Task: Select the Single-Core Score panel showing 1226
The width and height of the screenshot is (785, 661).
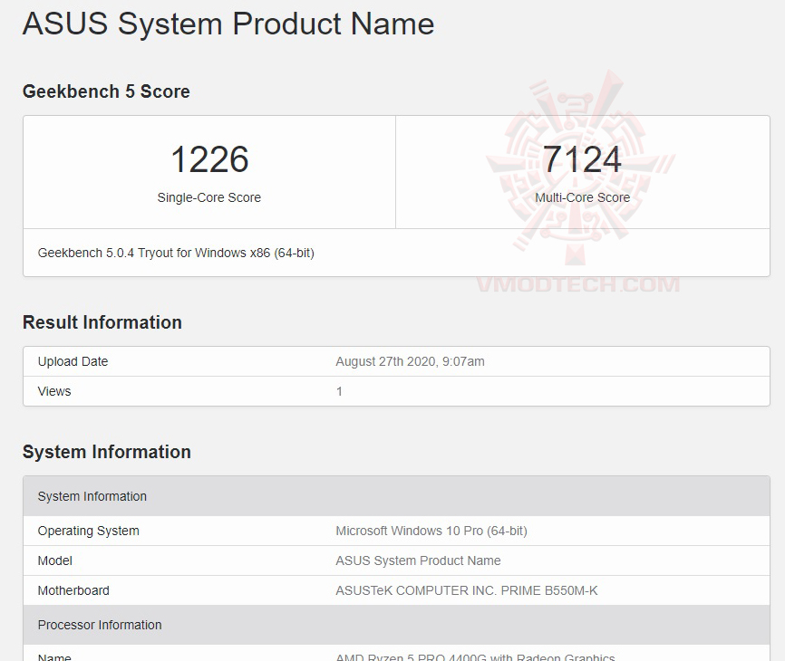Action: click(x=209, y=171)
